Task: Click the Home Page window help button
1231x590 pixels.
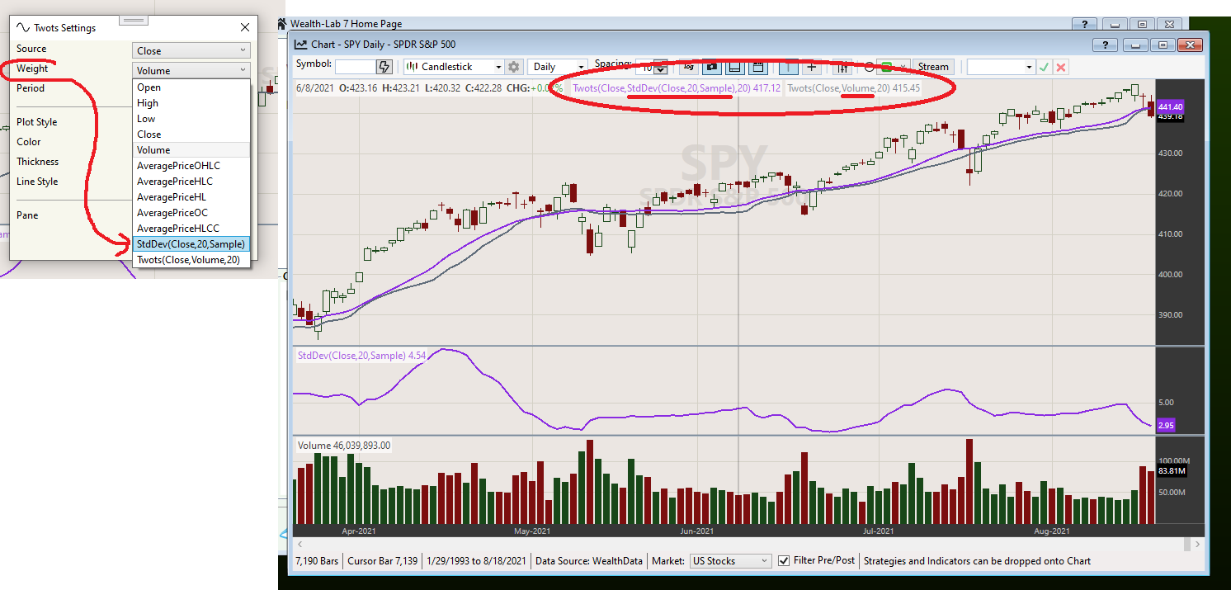Action: click(x=1084, y=25)
